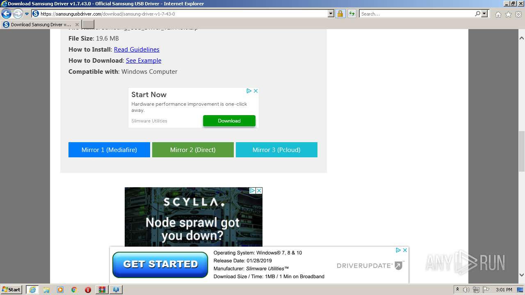Image resolution: width=525 pixels, height=295 pixels.
Task: Click Mirror 3 (Pcloud) button
Action: pos(276,150)
